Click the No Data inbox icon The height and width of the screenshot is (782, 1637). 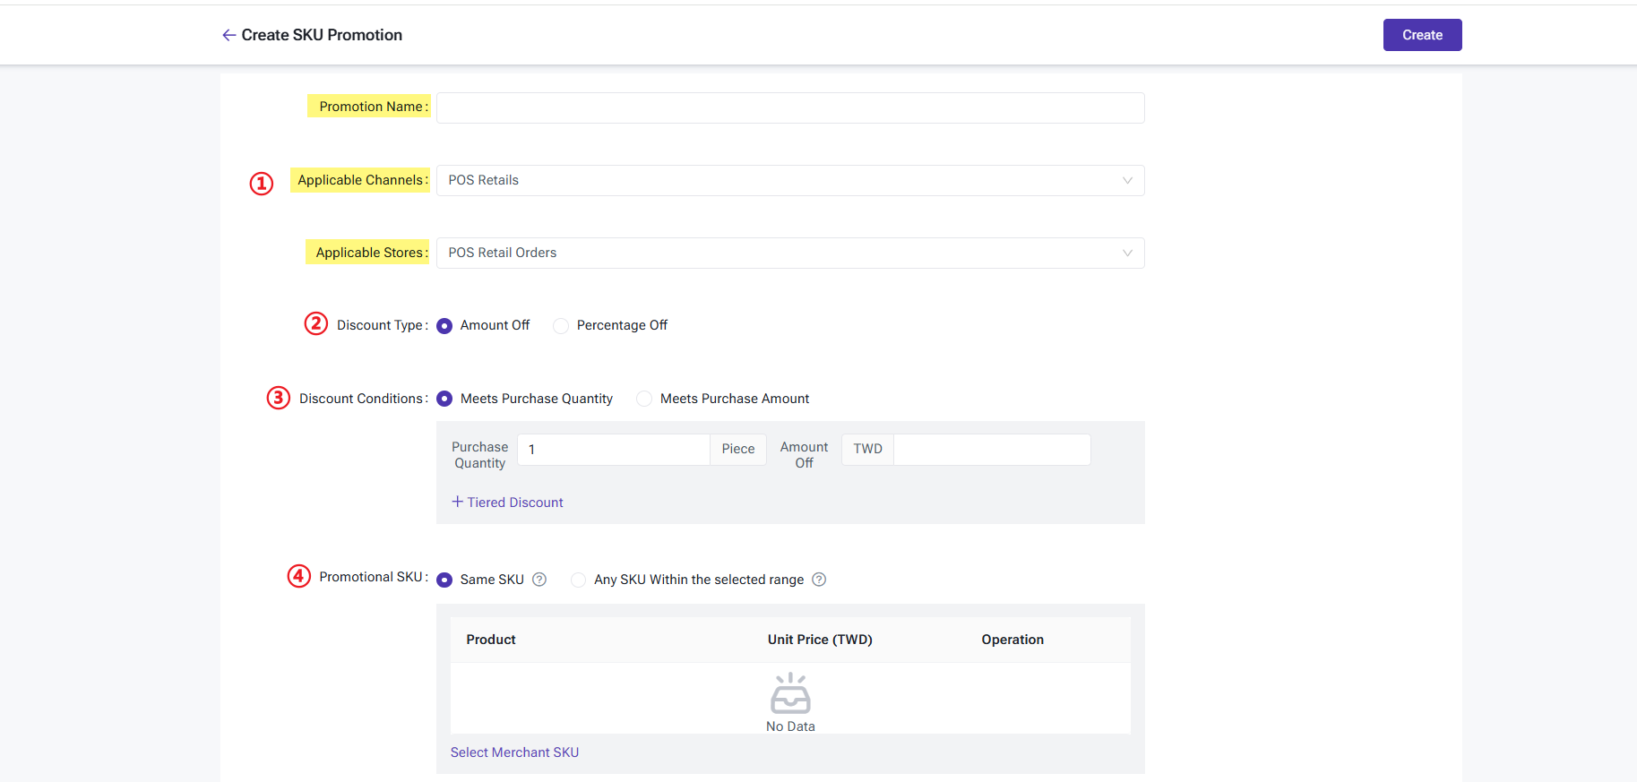click(790, 693)
